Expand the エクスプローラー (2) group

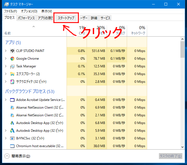(x=5, y=74)
